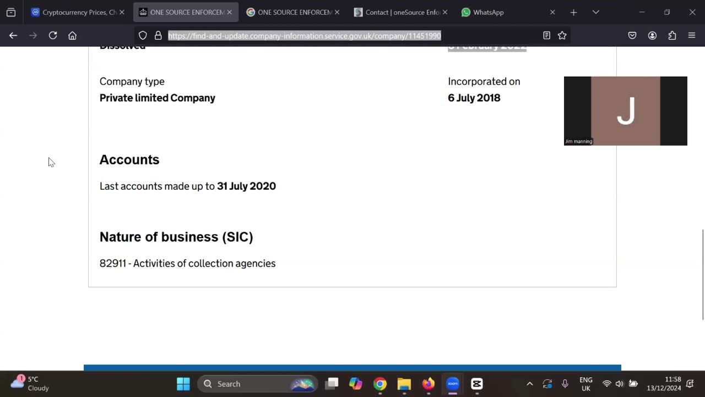Image resolution: width=705 pixels, height=397 pixels.
Task: Switch to the WhatsApp tab
Action: point(487,12)
